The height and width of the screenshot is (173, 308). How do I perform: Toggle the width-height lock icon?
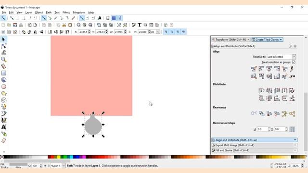point(129,32)
